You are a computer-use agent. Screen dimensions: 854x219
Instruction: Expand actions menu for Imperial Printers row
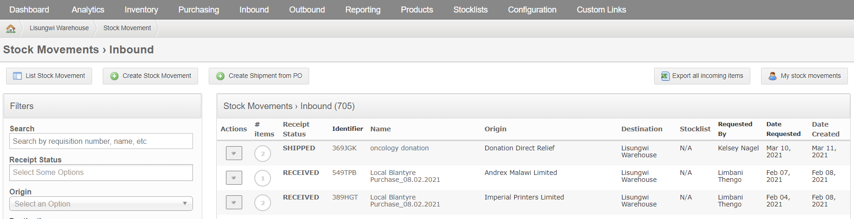234,202
